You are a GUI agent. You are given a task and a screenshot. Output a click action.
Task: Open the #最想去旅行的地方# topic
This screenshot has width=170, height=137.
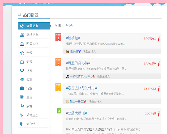82,88
